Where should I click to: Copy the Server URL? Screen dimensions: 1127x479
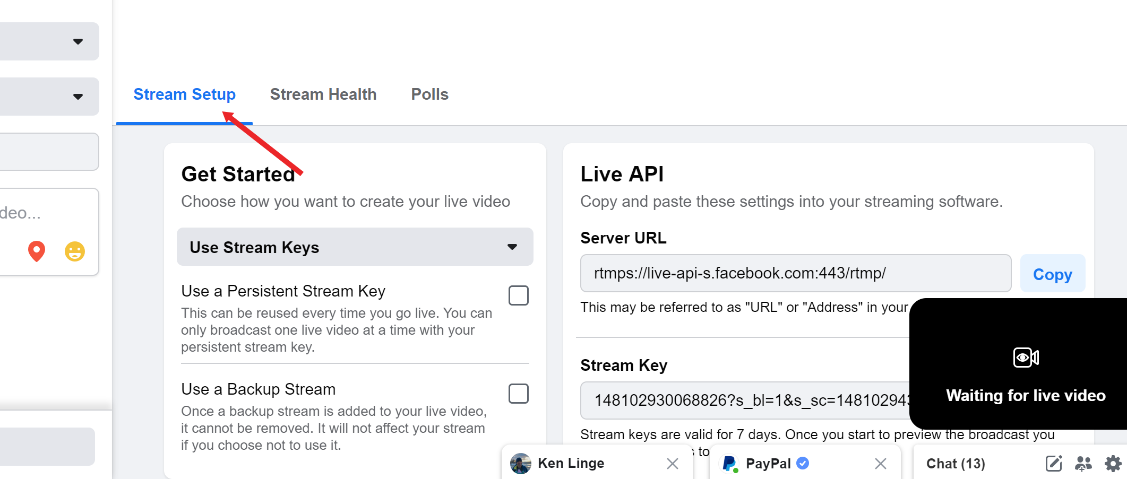pyautogui.click(x=1052, y=274)
